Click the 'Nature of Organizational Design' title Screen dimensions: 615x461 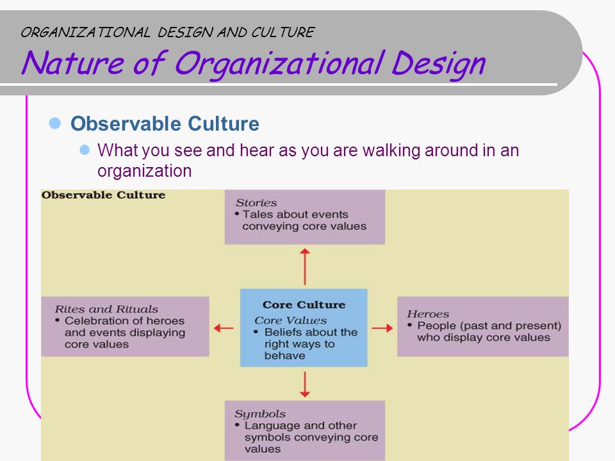[254, 64]
